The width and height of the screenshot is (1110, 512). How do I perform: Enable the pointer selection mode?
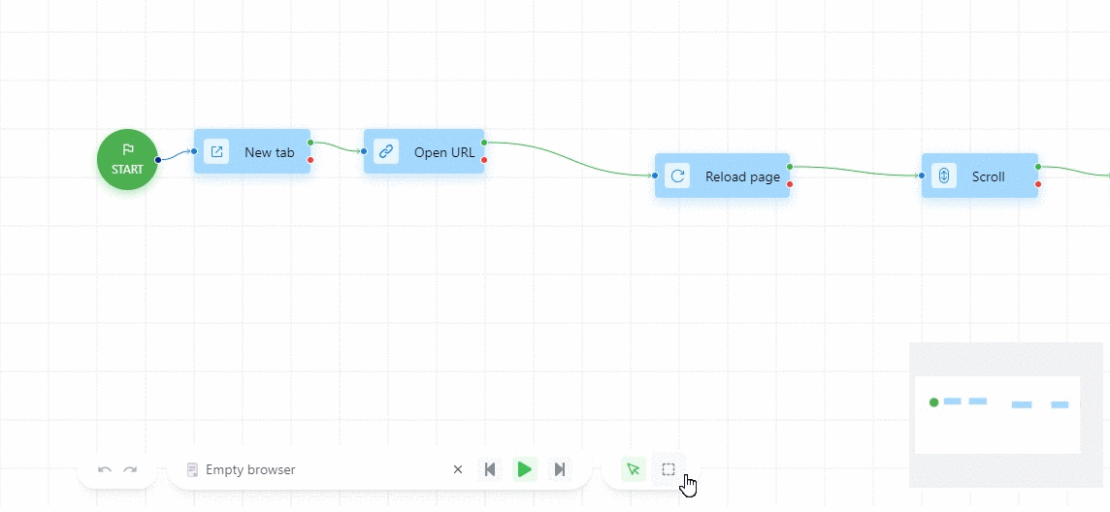[x=633, y=469]
